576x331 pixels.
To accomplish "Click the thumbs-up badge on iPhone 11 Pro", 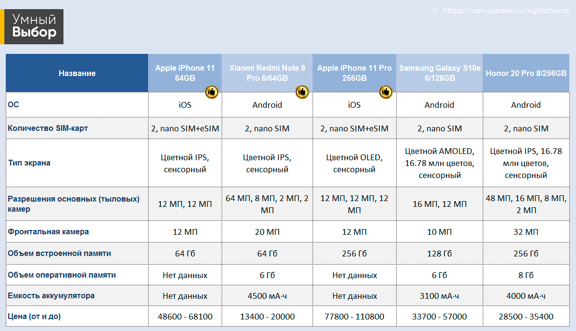I will click(x=386, y=92).
